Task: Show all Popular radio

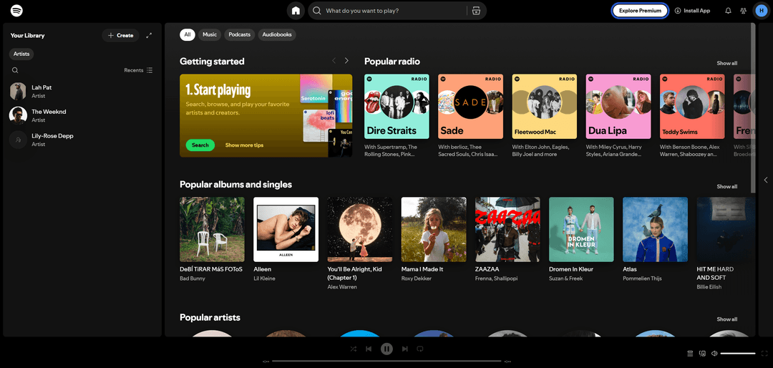Action: tap(726, 63)
